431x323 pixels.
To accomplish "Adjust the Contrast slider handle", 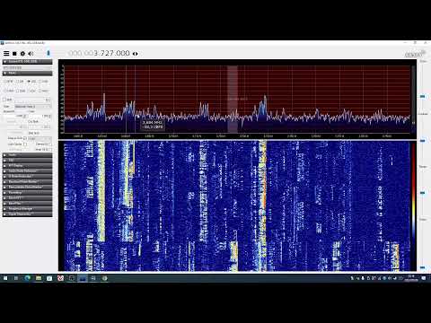I will click(422, 140).
